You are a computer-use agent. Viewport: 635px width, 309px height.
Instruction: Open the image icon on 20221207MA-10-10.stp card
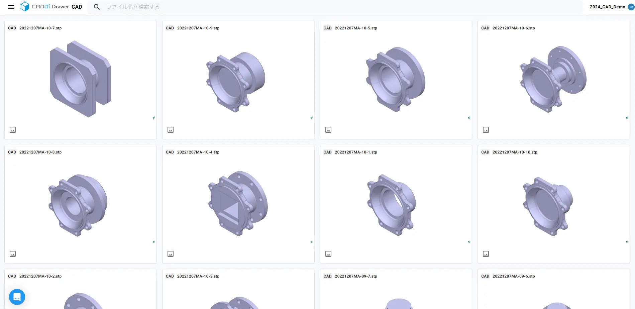point(486,254)
